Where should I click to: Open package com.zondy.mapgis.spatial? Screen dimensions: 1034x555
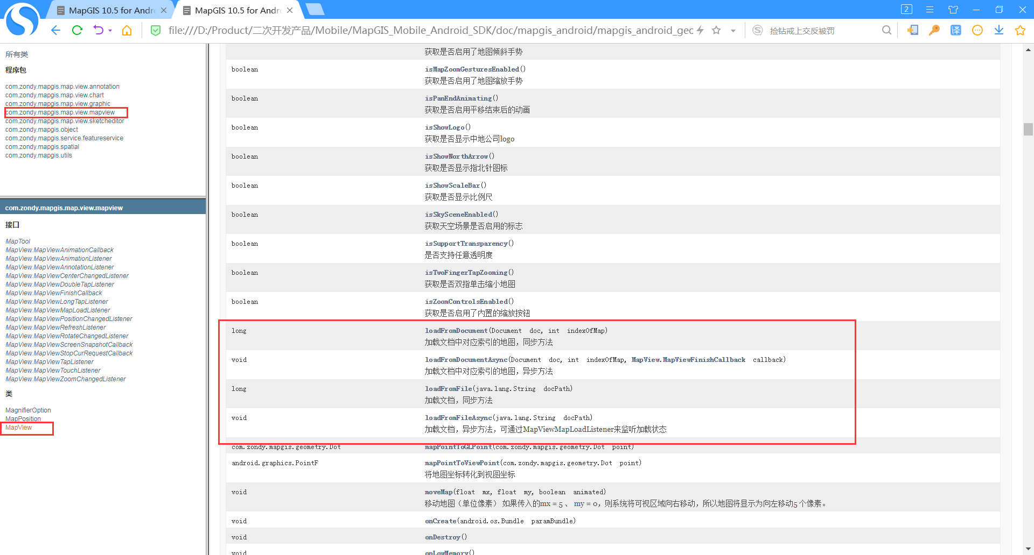point(42,147)
